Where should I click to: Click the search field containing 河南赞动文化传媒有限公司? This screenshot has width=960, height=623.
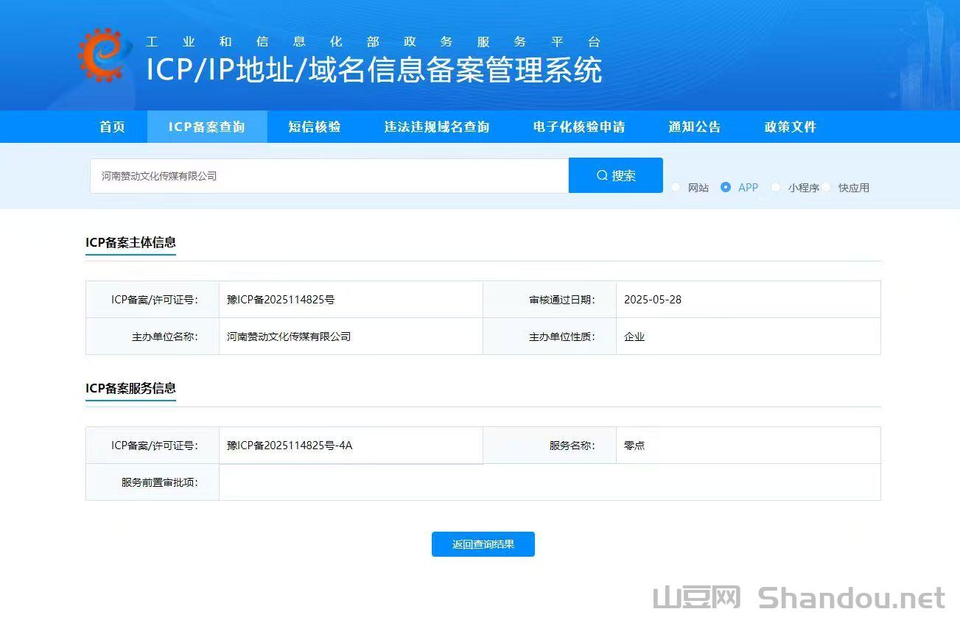[329, 176]
